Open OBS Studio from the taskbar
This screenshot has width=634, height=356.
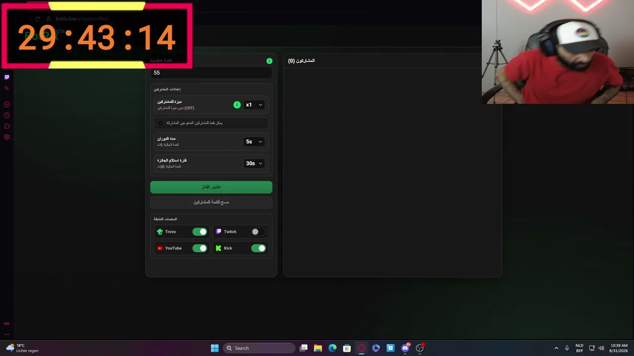pyautogui.click(x=420, y=348)
